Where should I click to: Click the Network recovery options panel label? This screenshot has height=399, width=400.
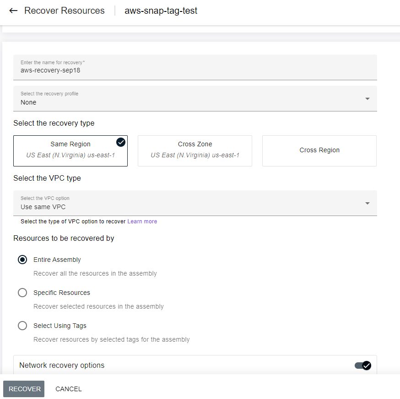pyautogui.click(x=62, y=366)
